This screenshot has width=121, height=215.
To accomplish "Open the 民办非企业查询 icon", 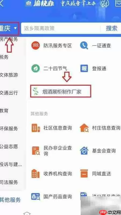I will [36, 151].
